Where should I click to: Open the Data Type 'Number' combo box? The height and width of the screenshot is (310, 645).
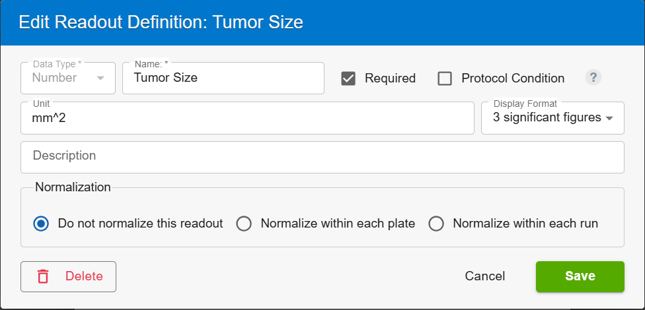[x=68, y=78]
